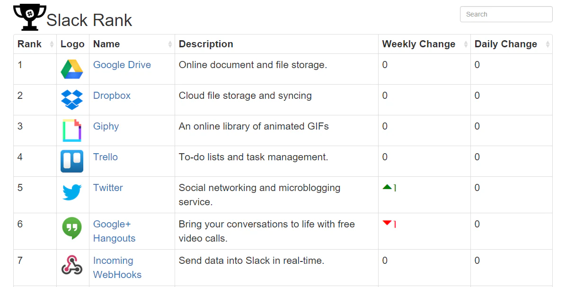Click the green up arrow for Twitter
The image size is (566, 287).
click(387, 187)
